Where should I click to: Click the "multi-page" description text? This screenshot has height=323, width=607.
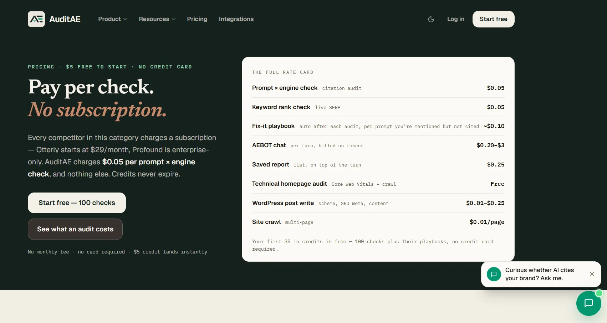click(299, 222)
